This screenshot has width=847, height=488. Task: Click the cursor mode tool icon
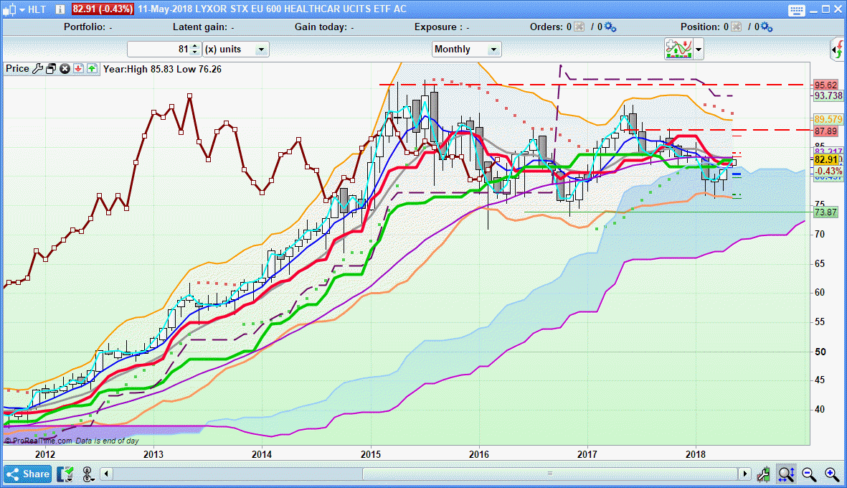pos(88,474)
